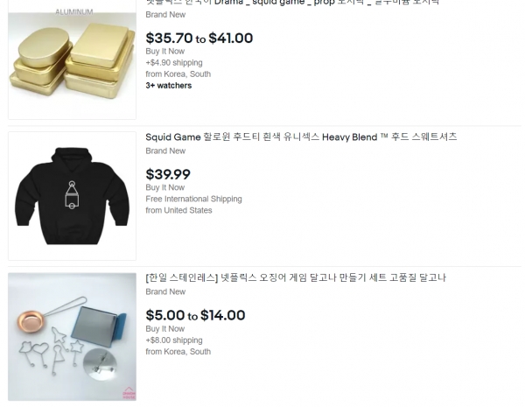Open the black Squid Game hoodie image
Image resolution: width=525 pixels, height=407 pixels.
click(x=72, y=196)
